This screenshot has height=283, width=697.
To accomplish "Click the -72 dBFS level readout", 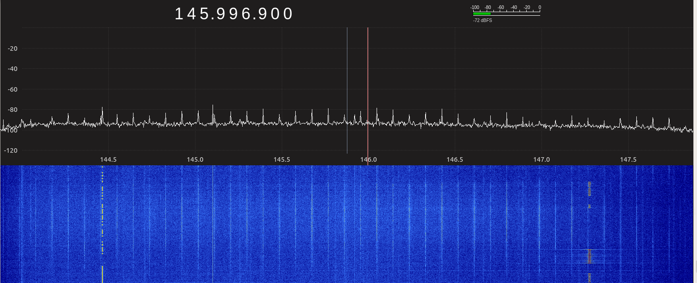I will (482, 20).
